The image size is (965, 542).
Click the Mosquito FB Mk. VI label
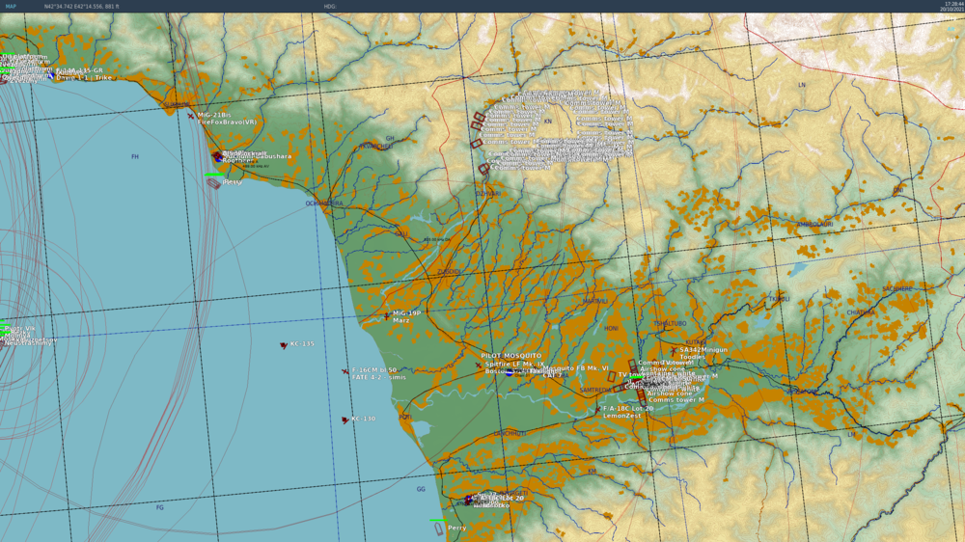575,368
